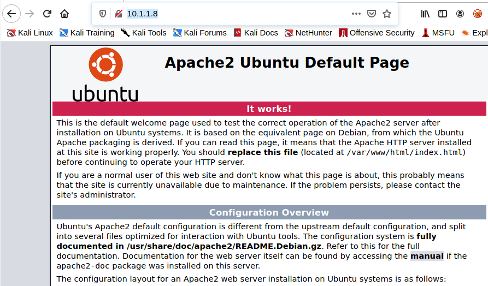Open the Kali Linux bookmark
488x286 pixels.
(30, 33)
